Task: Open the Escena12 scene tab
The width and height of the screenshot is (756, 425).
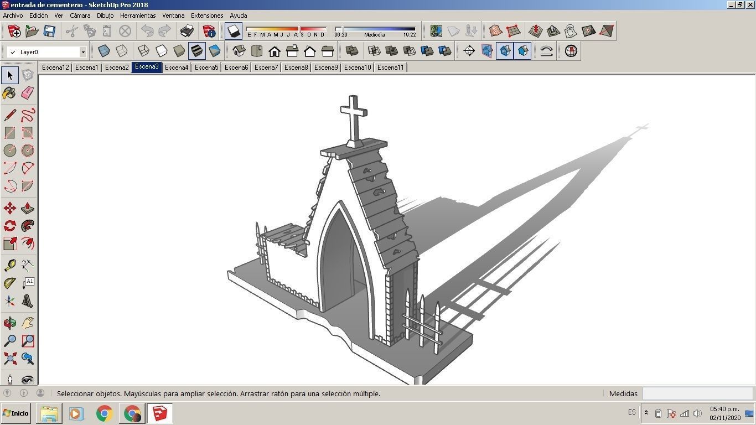Action: click(55, 68)
